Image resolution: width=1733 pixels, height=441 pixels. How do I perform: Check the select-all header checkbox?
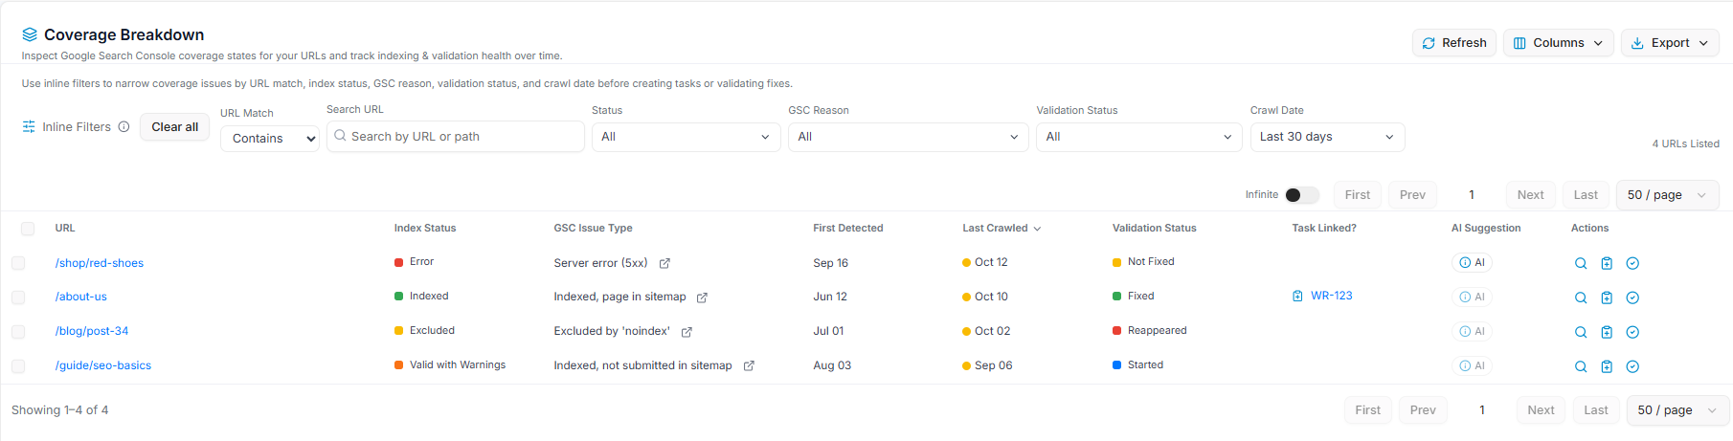click(28, 229)
